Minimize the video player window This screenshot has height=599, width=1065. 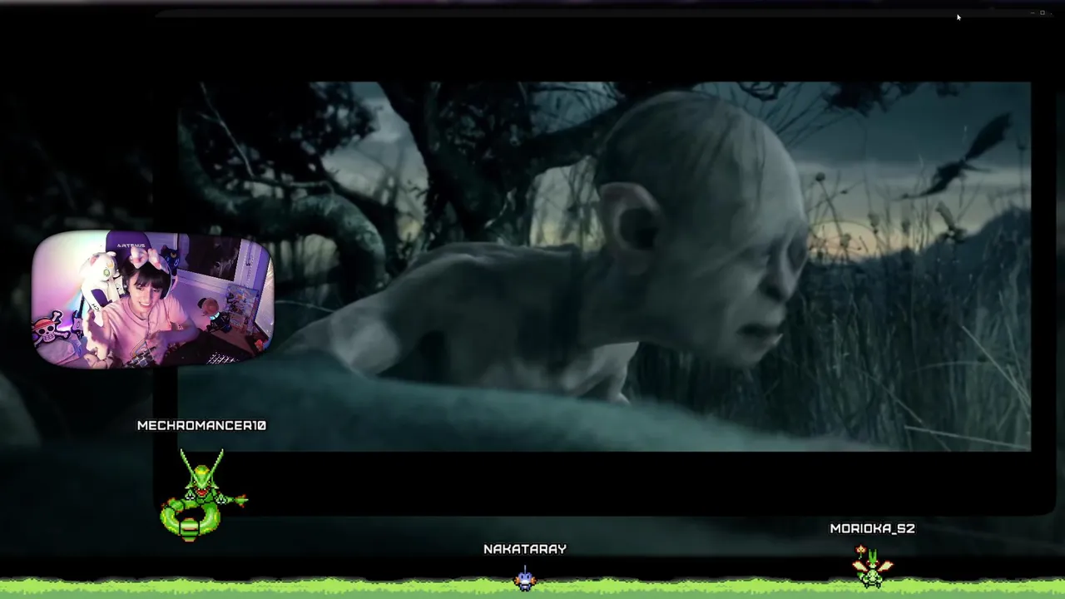pos(1033,12)
